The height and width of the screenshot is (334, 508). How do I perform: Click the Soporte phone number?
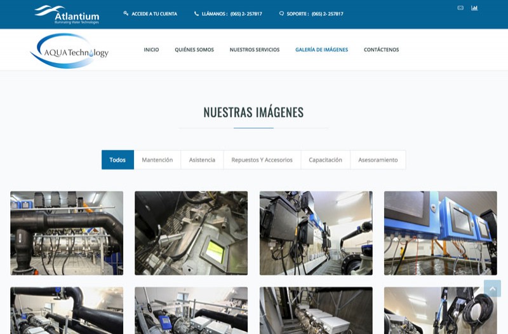[x=327, y=14]
